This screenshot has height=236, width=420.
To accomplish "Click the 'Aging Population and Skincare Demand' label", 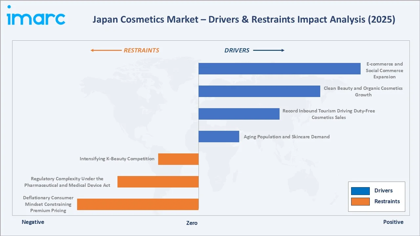I will click(287, 137).
